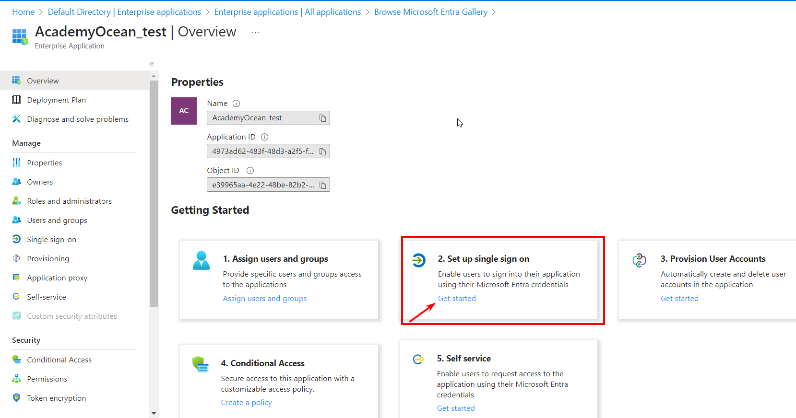Click the Assign users and groups card icon
The image size is (796, 418).
tap(201, 261)
